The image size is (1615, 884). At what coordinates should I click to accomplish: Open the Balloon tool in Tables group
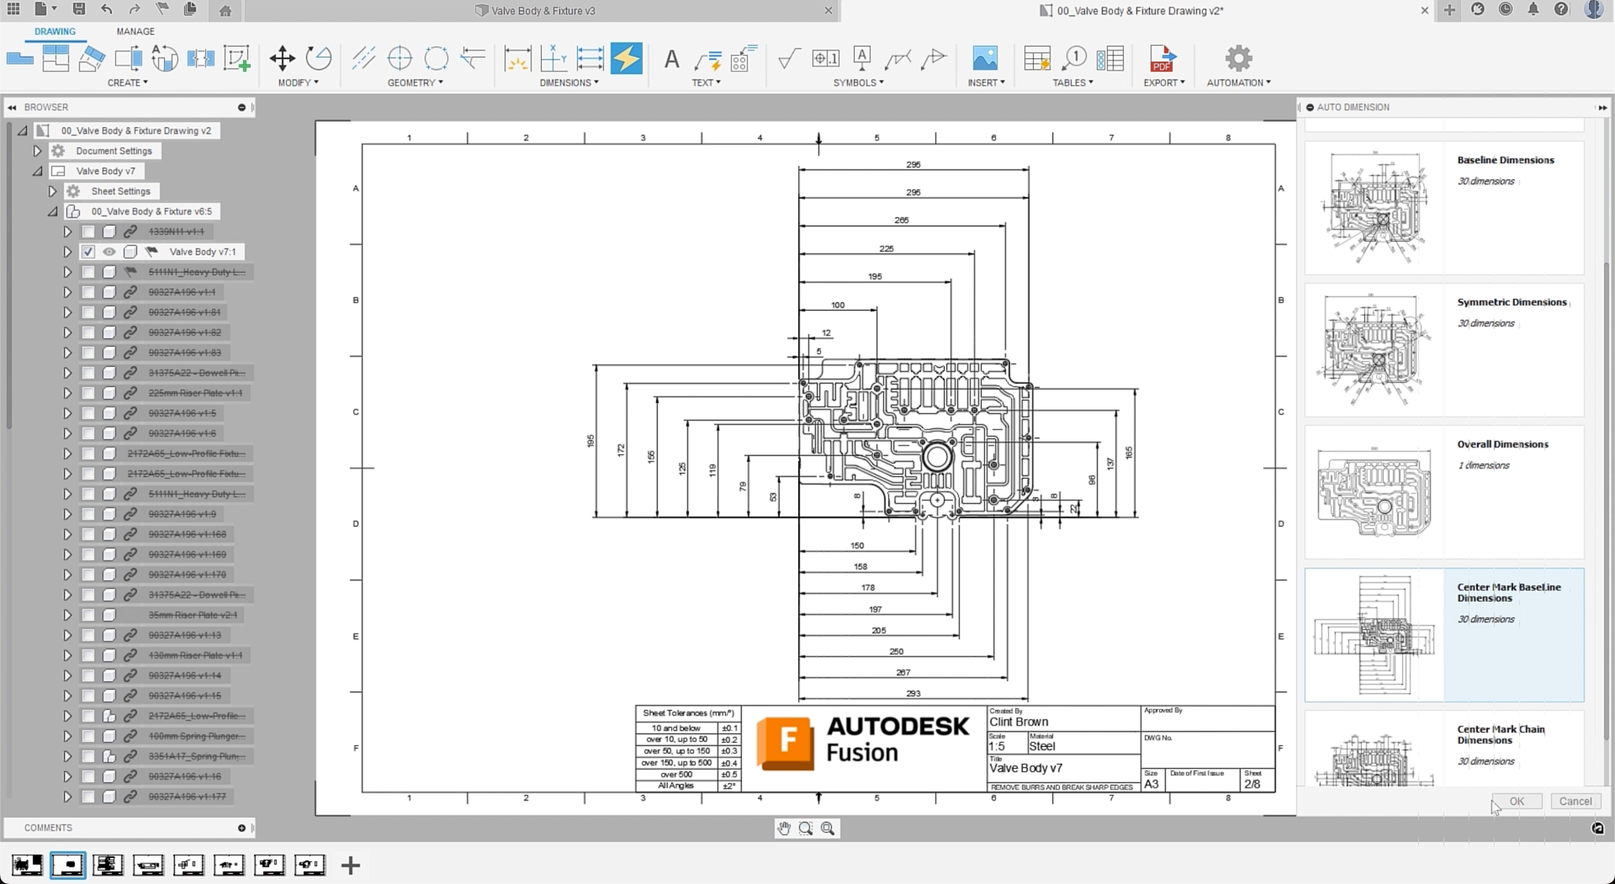coord(1075,57)
